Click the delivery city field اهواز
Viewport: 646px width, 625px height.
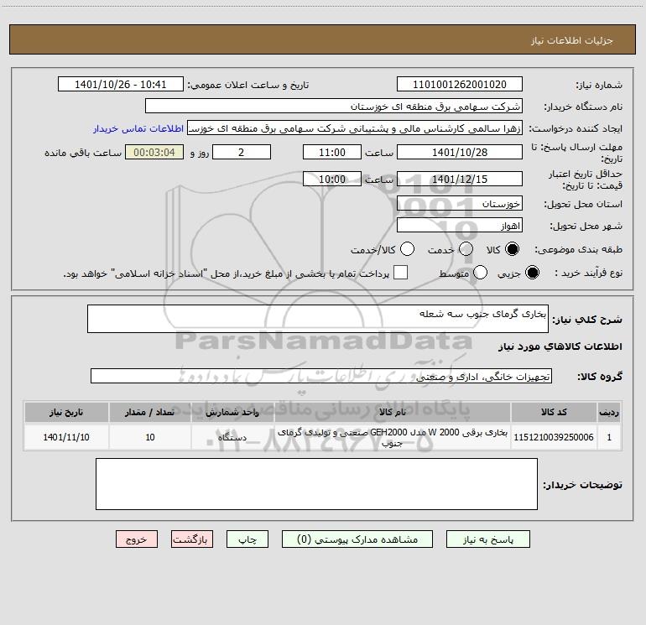(460, 225)
